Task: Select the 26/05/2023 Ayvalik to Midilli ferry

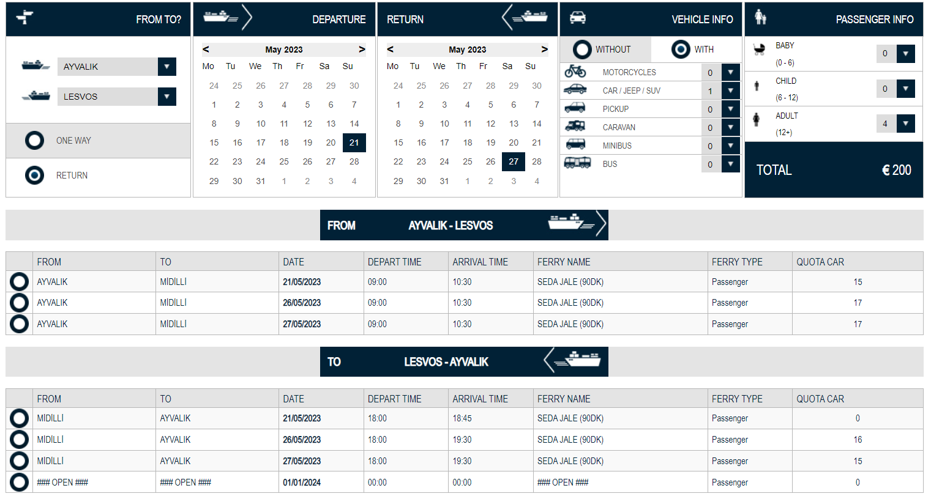Action: (x=19, y=303)
